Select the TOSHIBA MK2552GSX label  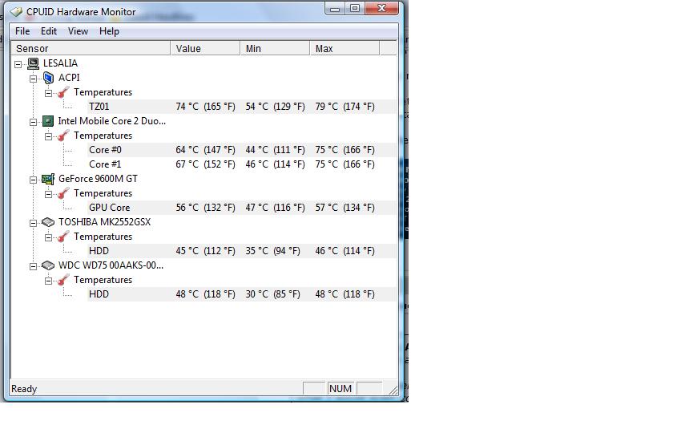tap(104, 222)
